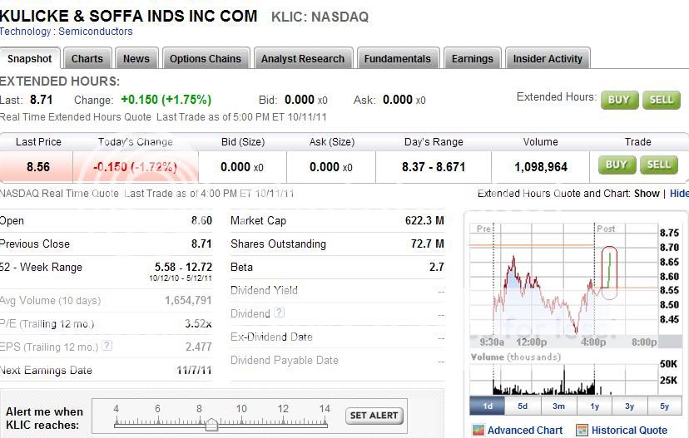Open the Semiconductors industry link

coord(96,32)
